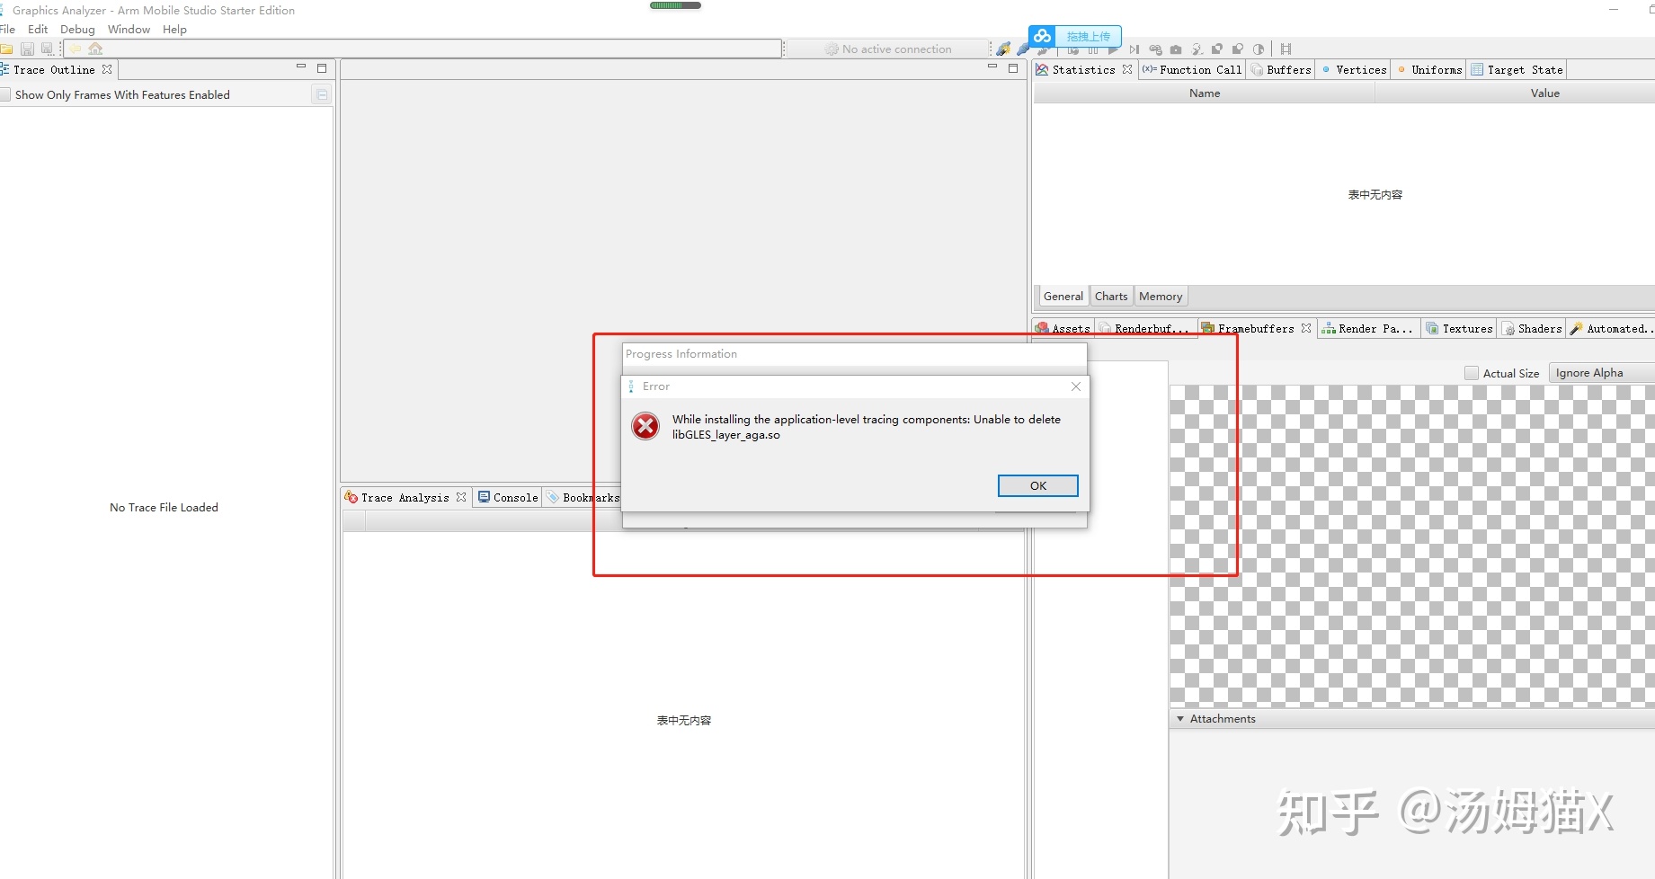Close the Trace Analysis tab
The height and width of the screenshot is (879, 1655).
[461, 497]
